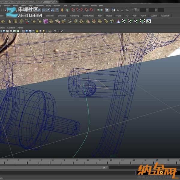Click frame 10 on the timeline
Screen dimensions: 180x180
click(77, 162)
